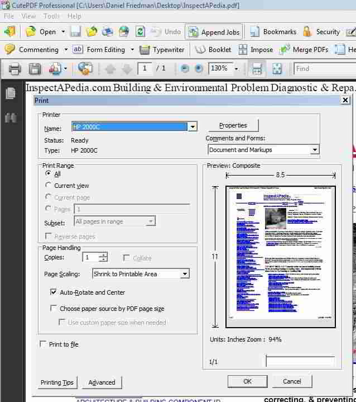Click the print preview thumbnail
The image size is (356, 402).
281,257
